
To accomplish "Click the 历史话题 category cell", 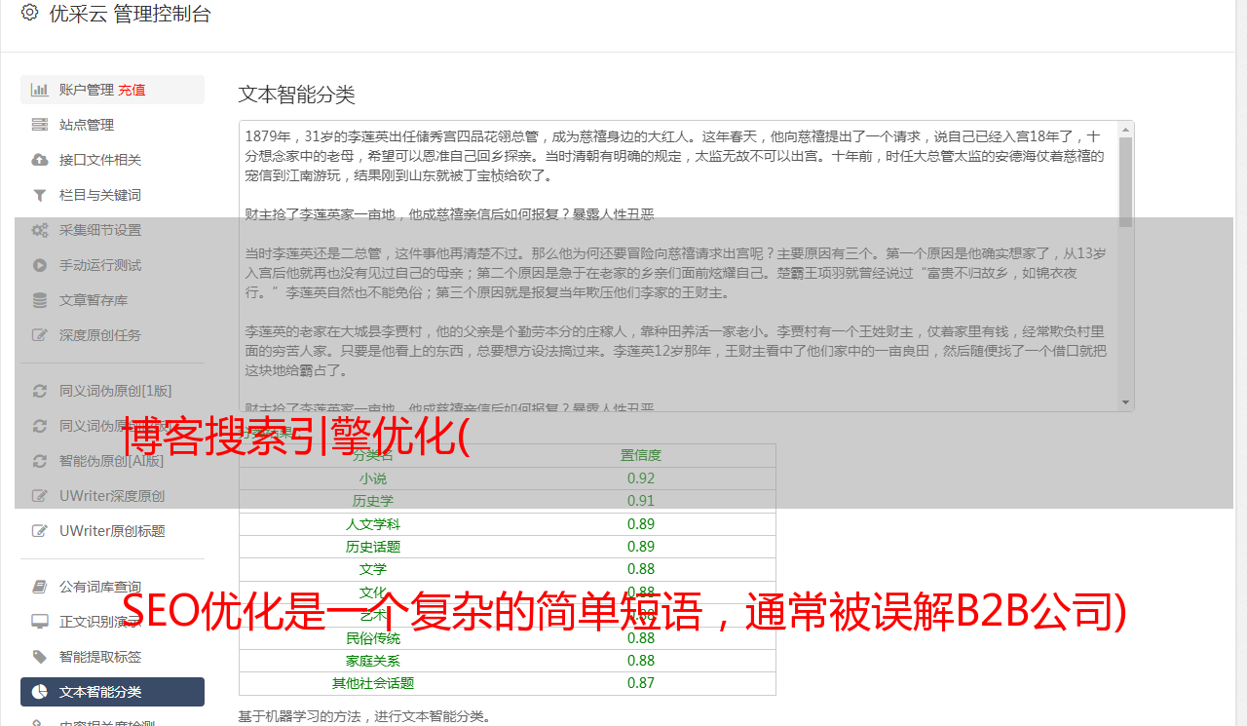I will click(373, 547).
